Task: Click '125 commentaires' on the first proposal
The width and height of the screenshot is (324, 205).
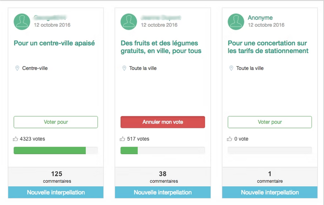Action: click(x=57, y=177)
